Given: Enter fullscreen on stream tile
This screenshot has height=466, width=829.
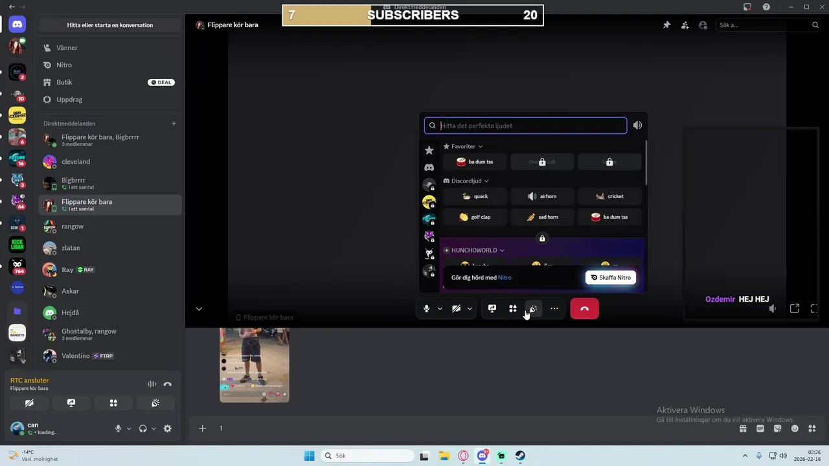Looking at the screenshot, I should click(814, 309).
